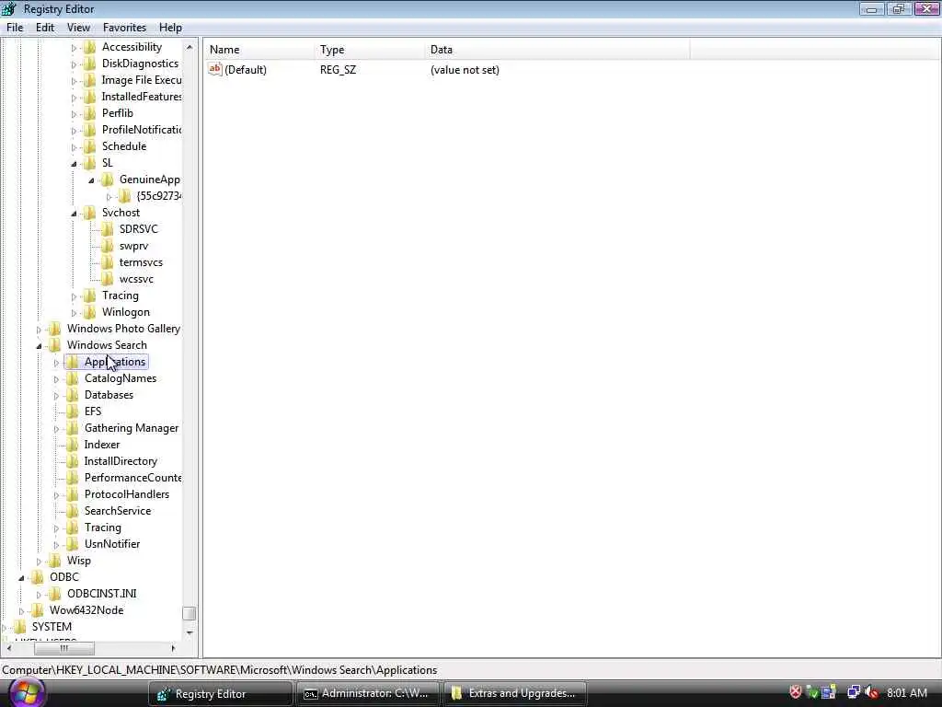Click the swprv folder icon

click(x=107, y=246)
